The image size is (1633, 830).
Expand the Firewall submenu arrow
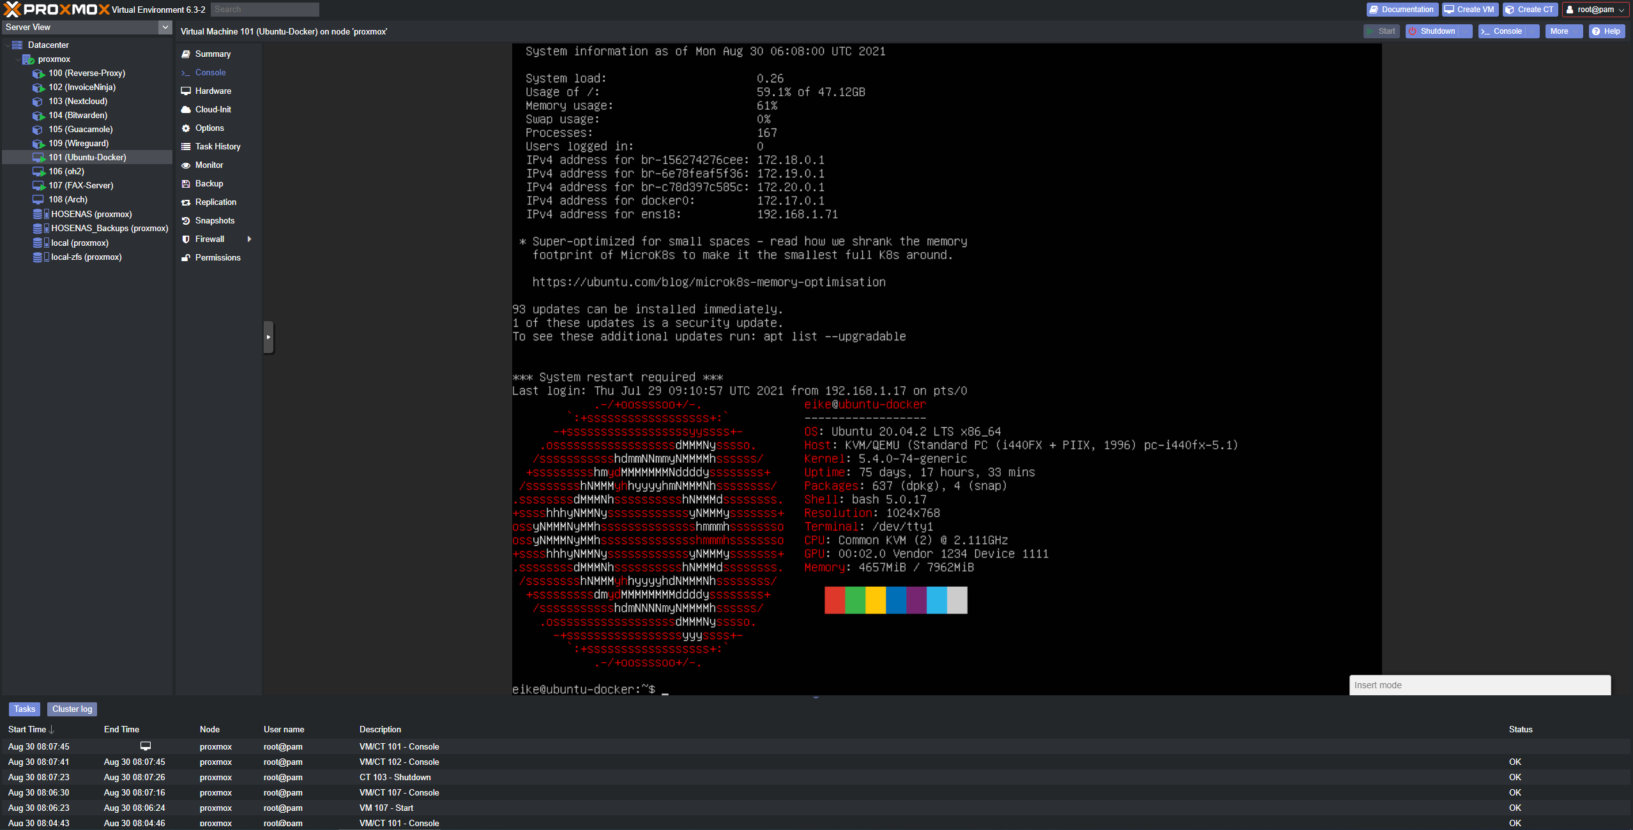point(249,239)
